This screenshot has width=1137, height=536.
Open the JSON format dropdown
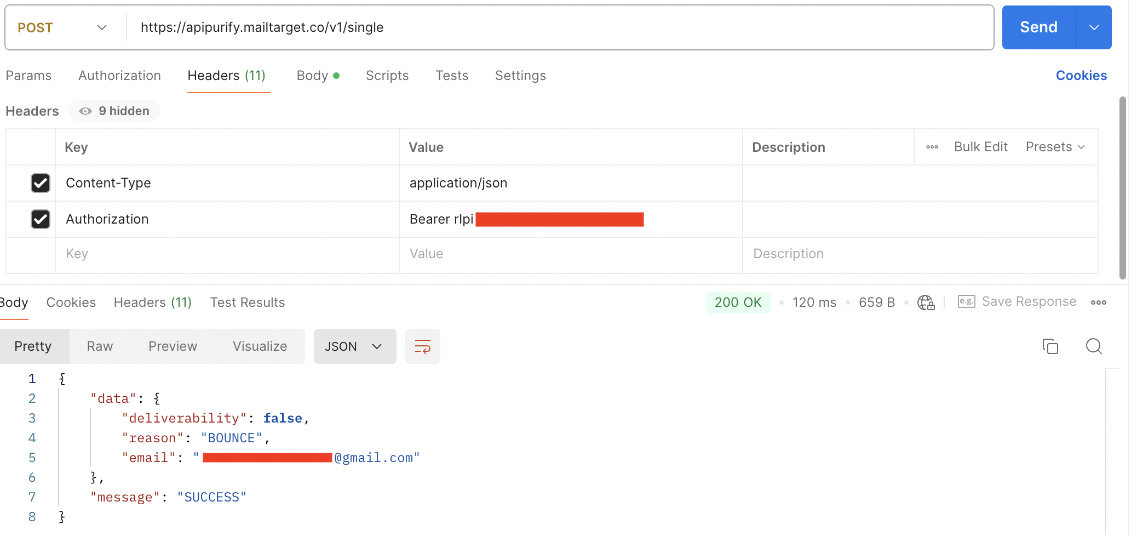[x=354, y=346]
